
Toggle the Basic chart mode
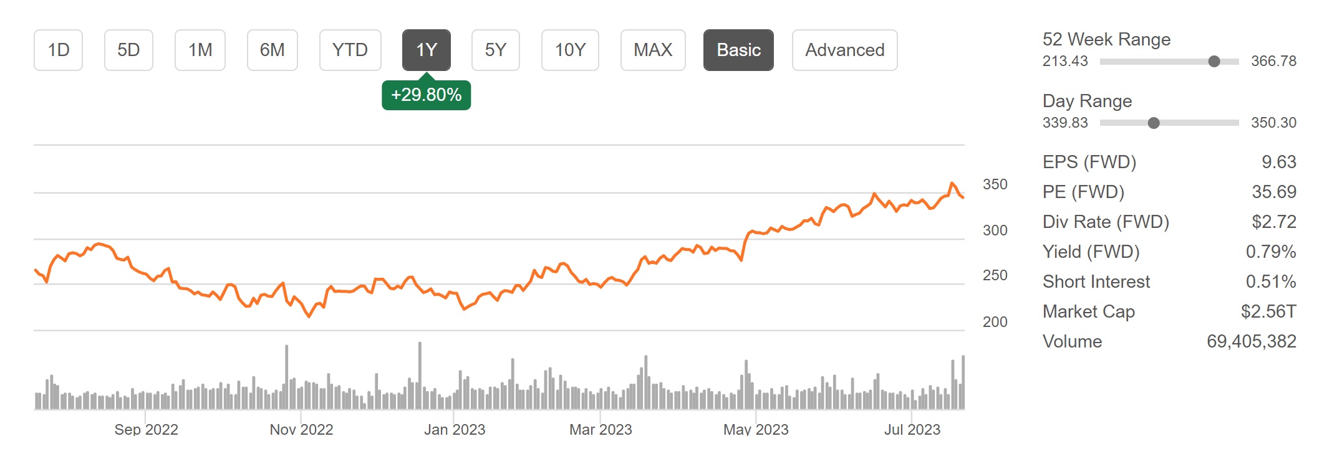click(x=738, y=50)
